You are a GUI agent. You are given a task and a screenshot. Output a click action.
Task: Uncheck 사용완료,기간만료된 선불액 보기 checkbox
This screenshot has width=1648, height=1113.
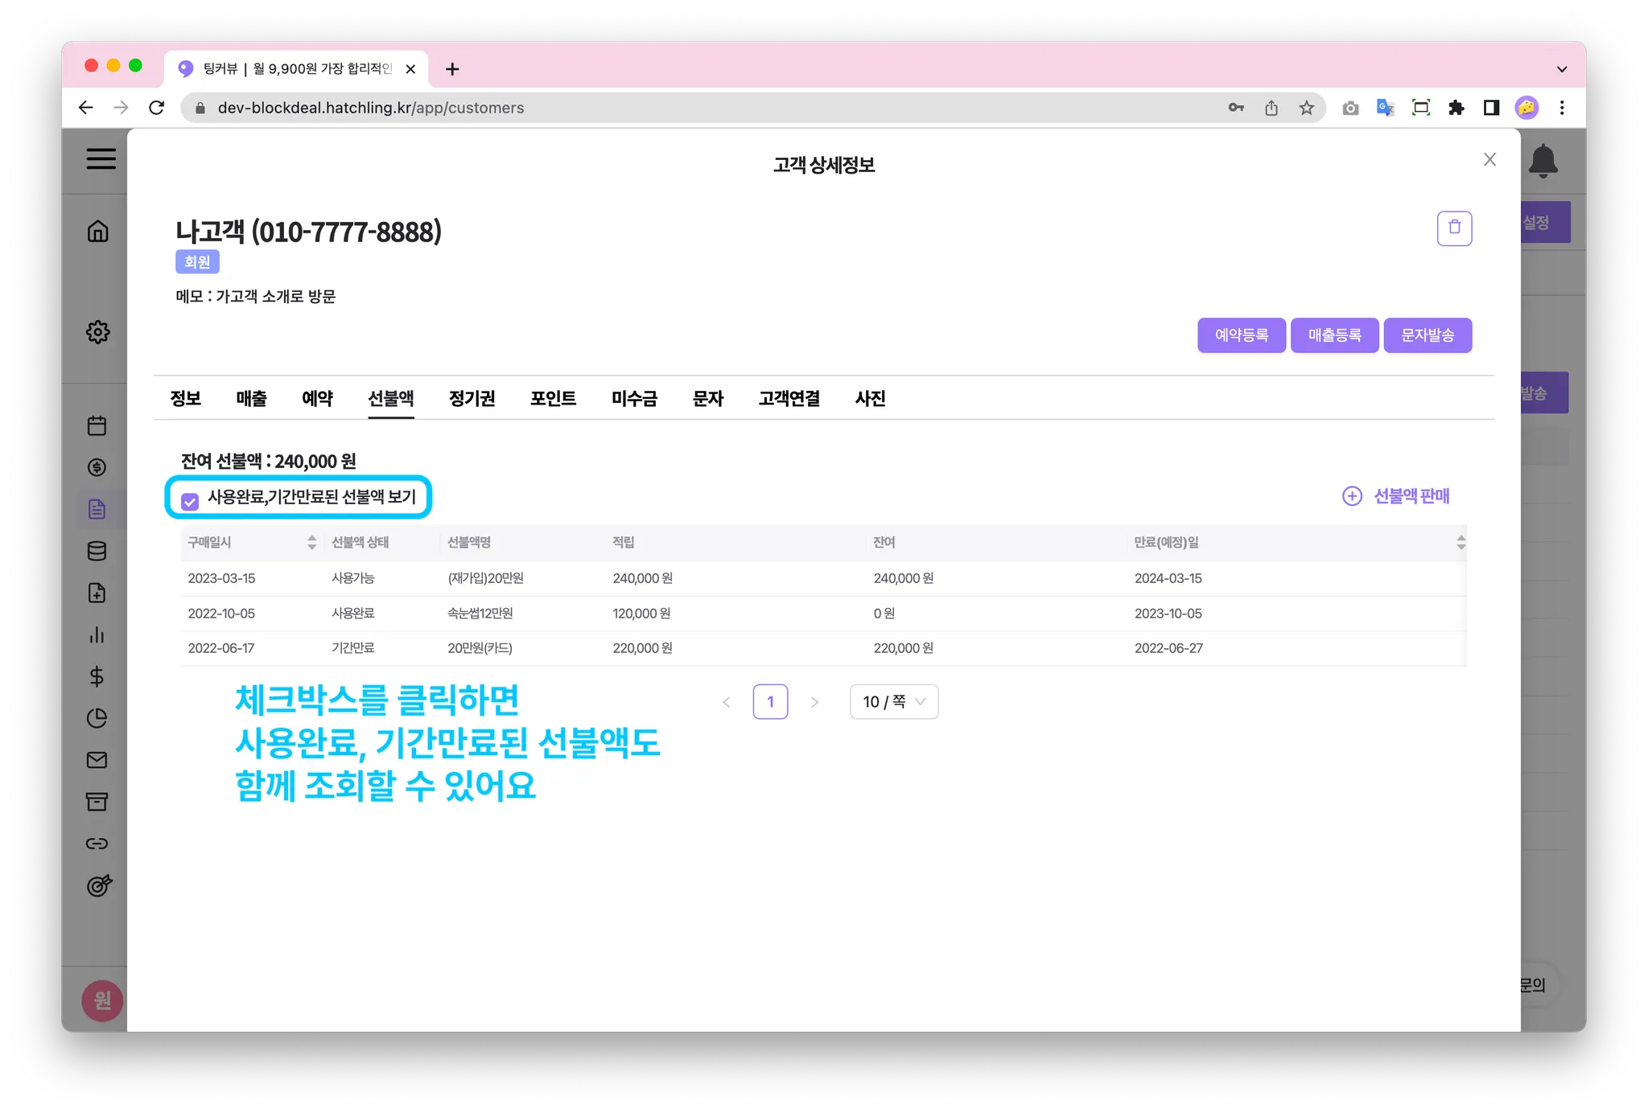pos(190,502)
